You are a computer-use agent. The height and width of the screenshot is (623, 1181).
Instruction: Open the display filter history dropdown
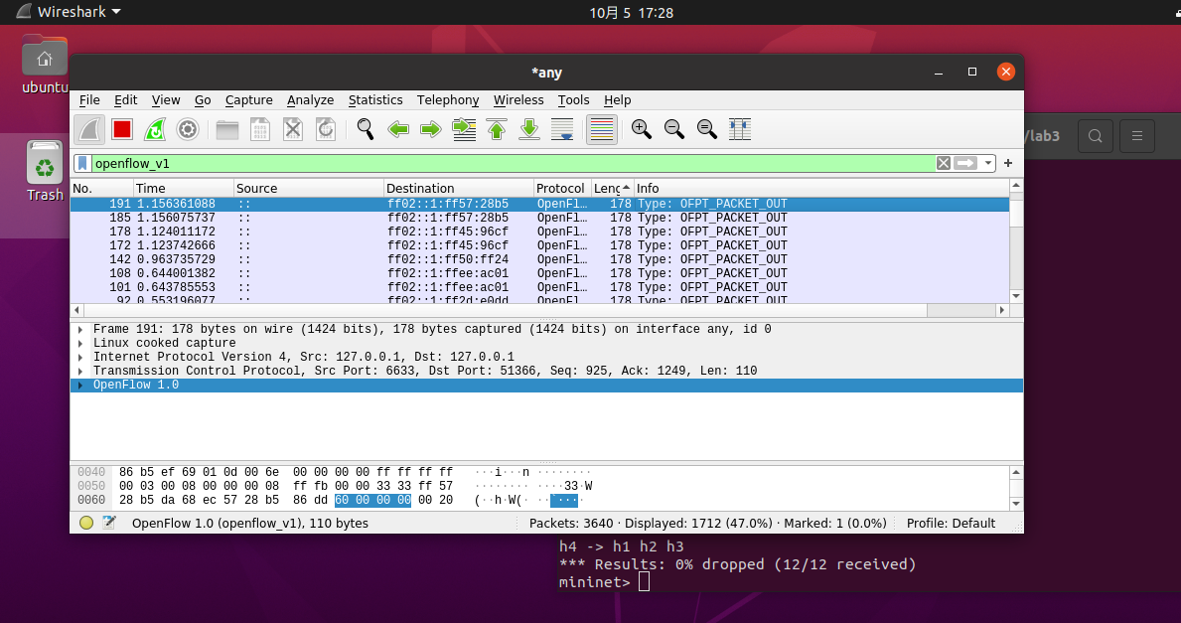(x=987, y=164)
